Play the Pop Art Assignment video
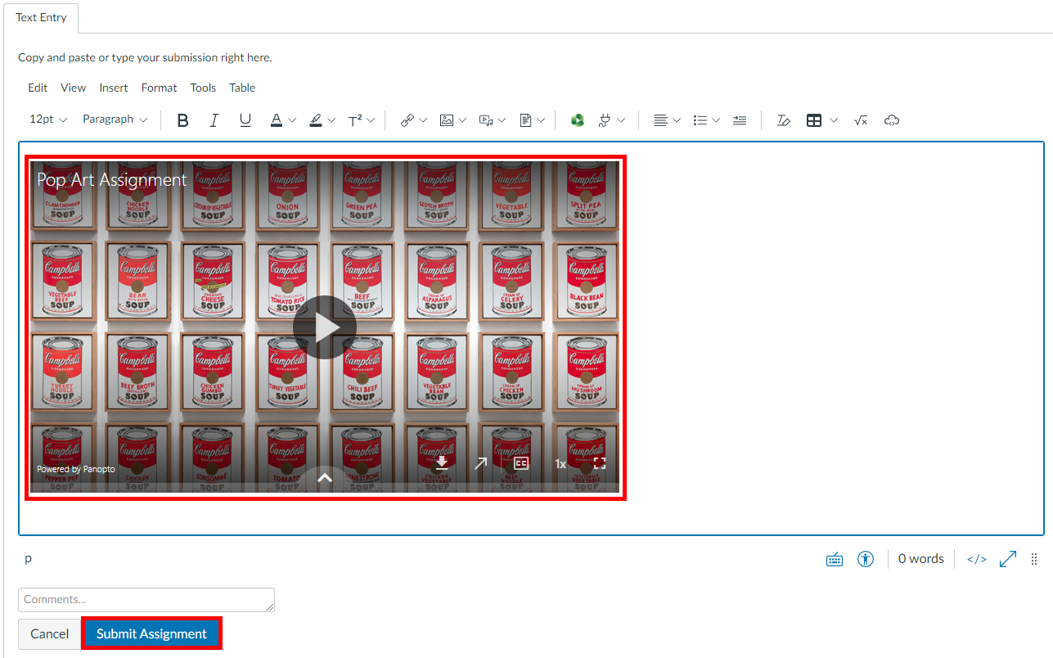Image resolution: width=1053 pixels, height=658 pixels. 325,325
